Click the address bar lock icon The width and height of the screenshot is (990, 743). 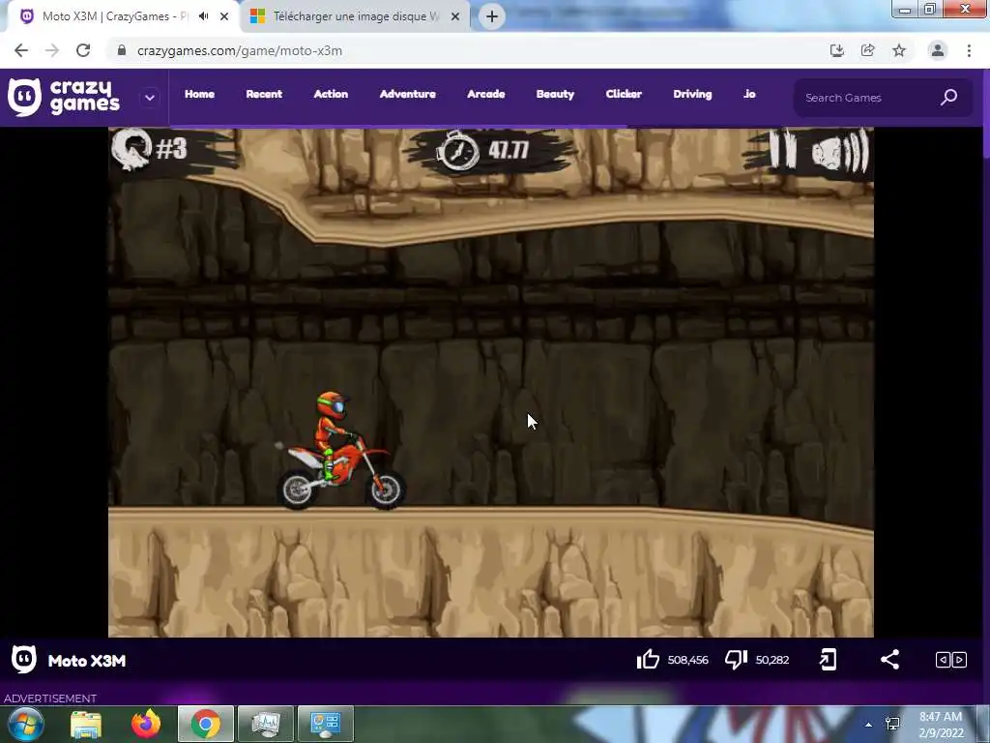tap(122, 50)
